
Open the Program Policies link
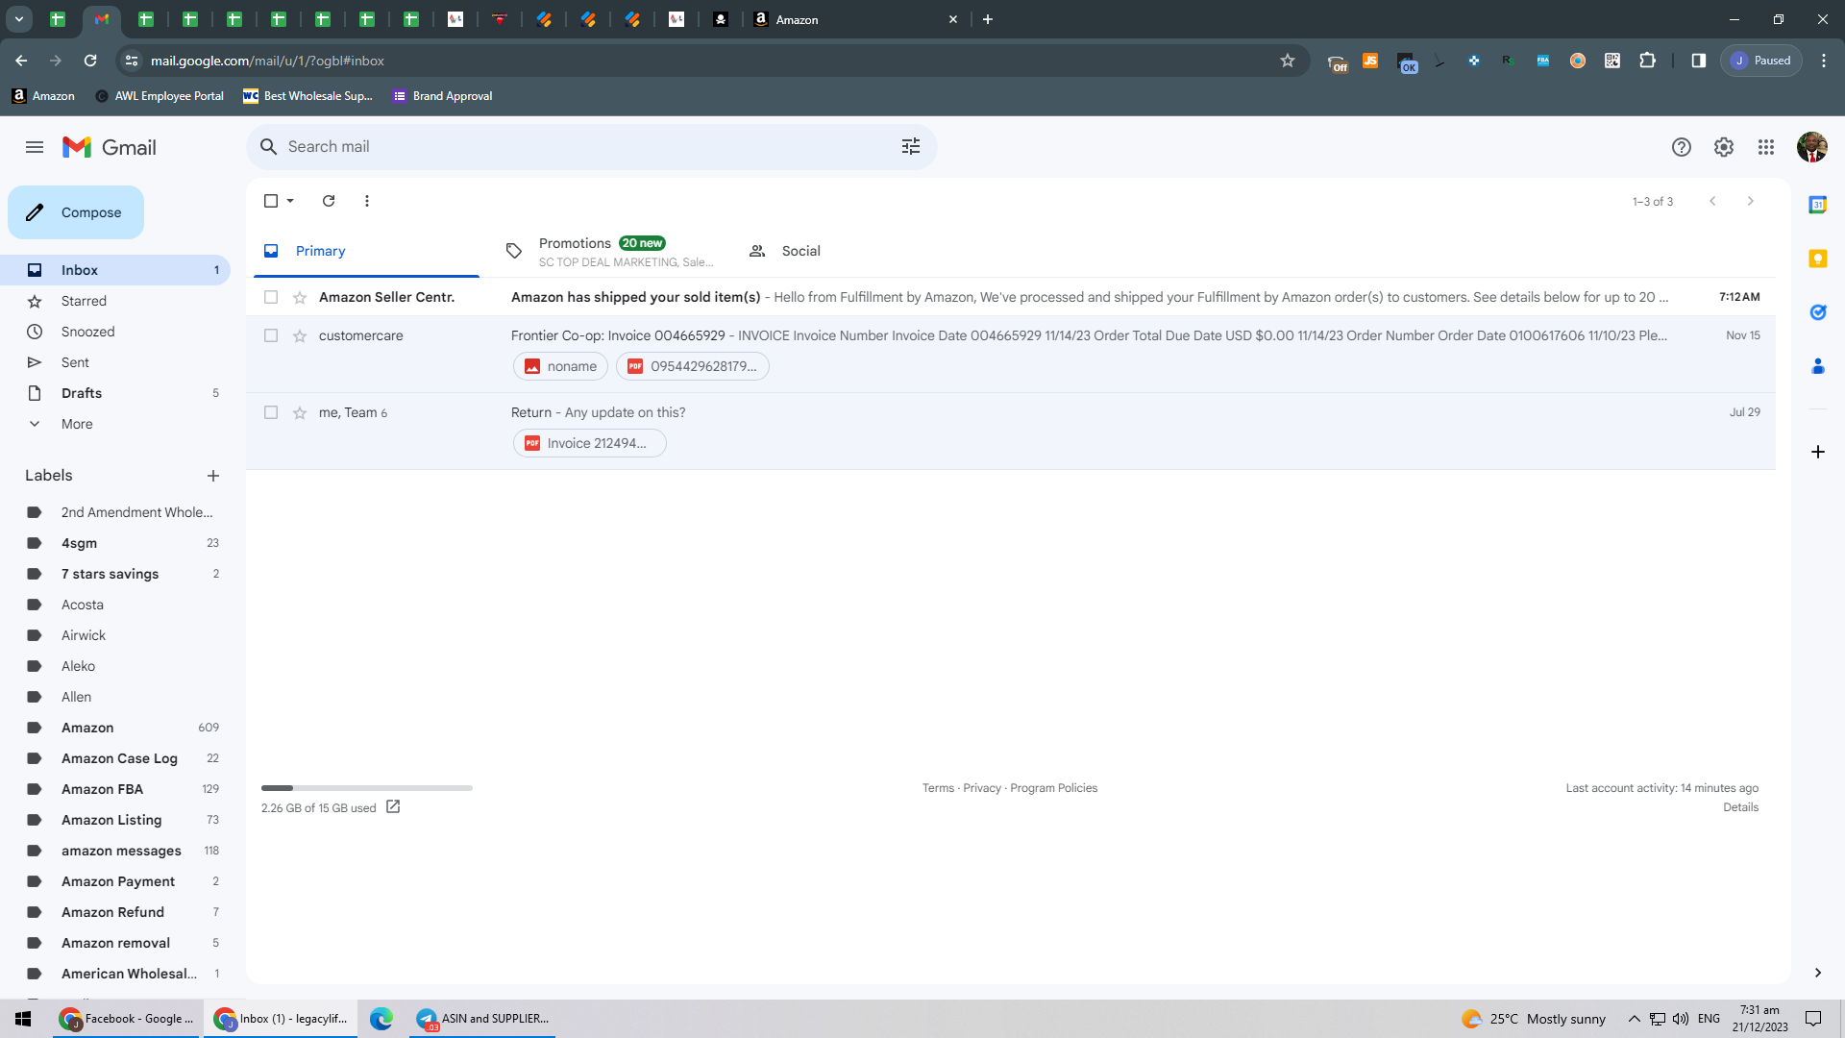point(1053,788)
